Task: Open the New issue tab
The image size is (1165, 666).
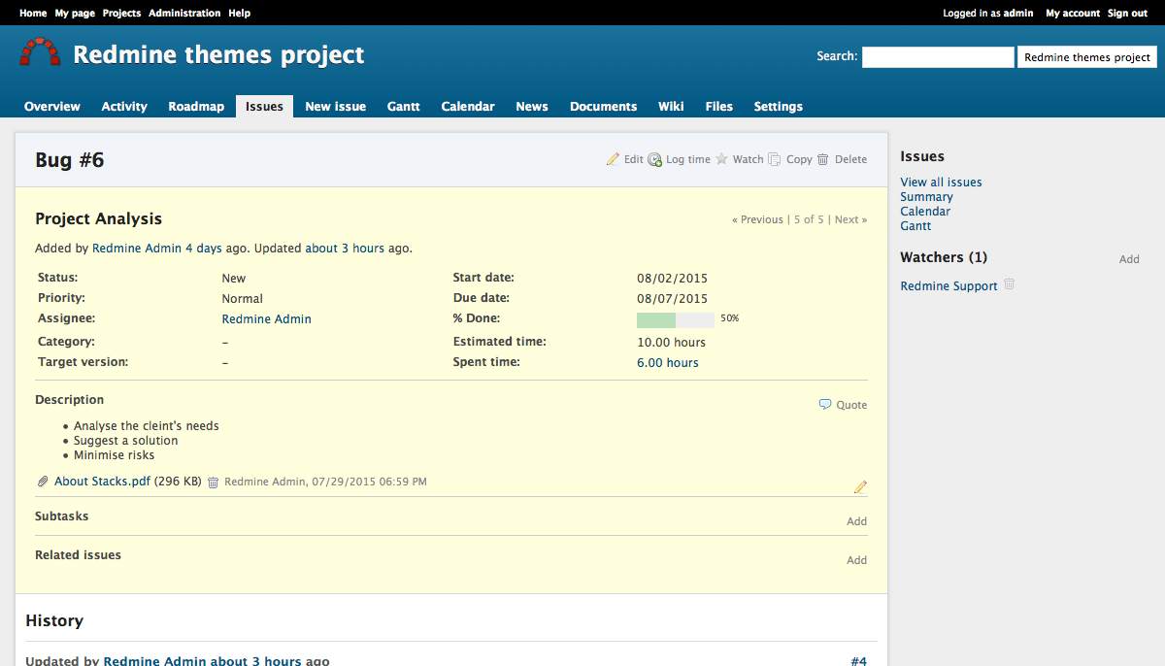Action: [336, 107]
